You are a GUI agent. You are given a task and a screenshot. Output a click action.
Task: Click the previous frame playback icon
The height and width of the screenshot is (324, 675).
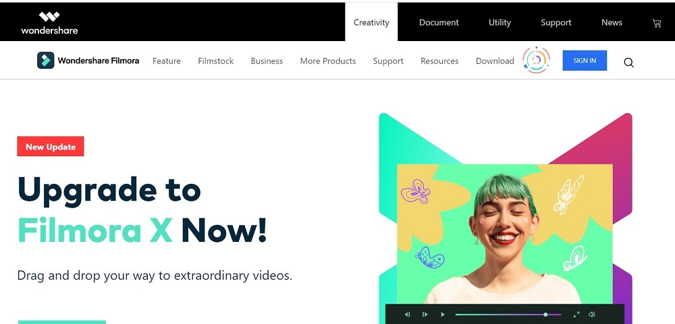407,315
